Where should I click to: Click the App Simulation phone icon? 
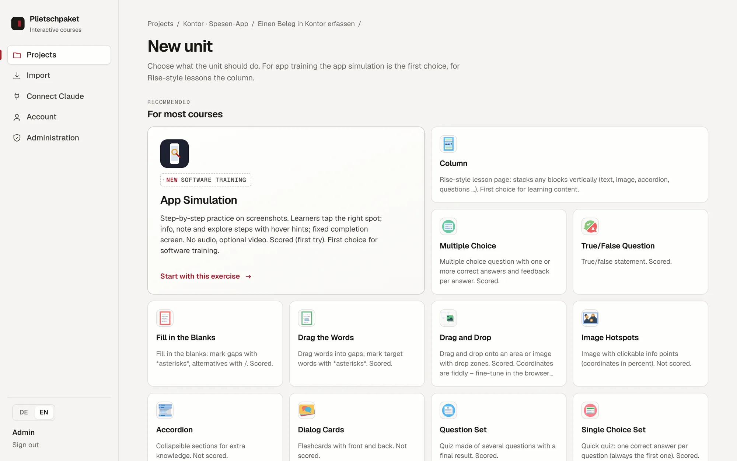pos(174,153)
